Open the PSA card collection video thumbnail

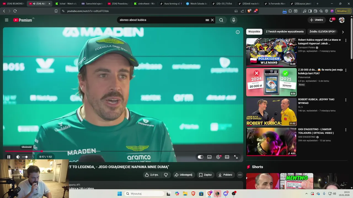coord(271,82)
